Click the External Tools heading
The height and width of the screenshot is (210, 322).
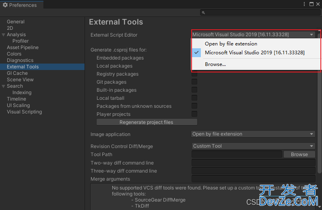[116, 22]
